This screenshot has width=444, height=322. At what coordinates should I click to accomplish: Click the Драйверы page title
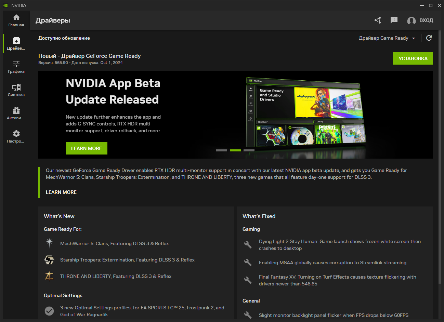coord(53,20)
